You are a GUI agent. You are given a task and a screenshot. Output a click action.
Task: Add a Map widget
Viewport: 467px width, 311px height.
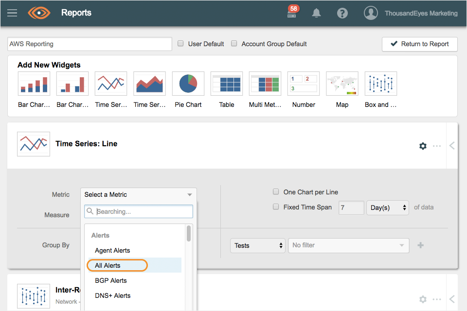[x=342, y=84]
